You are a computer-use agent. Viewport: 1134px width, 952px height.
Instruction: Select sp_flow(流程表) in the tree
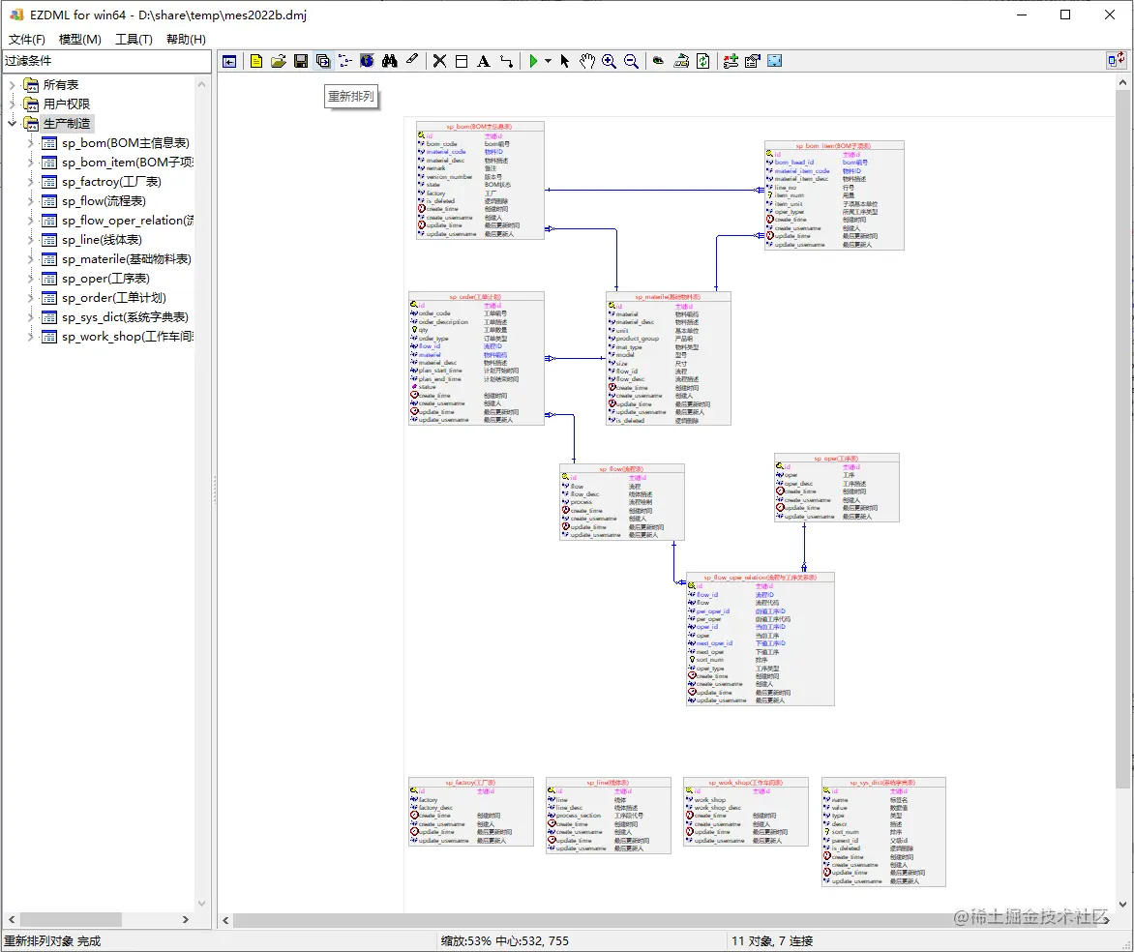(104, 201)
